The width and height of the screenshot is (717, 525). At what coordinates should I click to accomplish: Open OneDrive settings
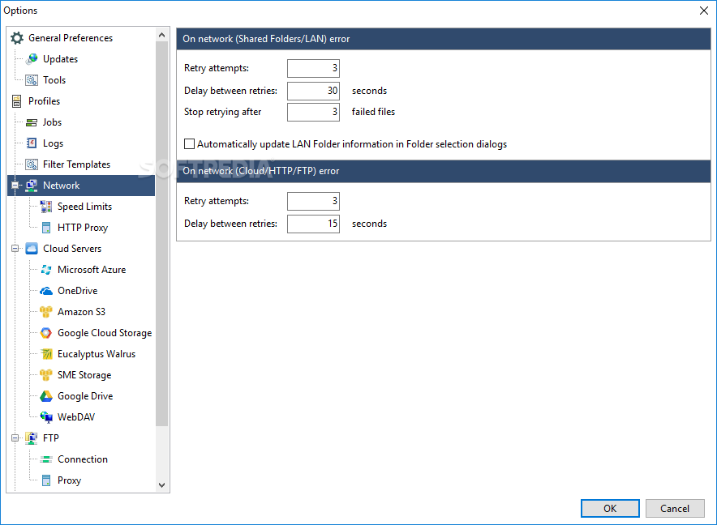pyautogui.click(x=78, y=291)
